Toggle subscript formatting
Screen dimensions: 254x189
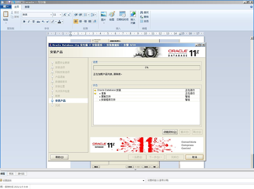(x=43, y=21)
